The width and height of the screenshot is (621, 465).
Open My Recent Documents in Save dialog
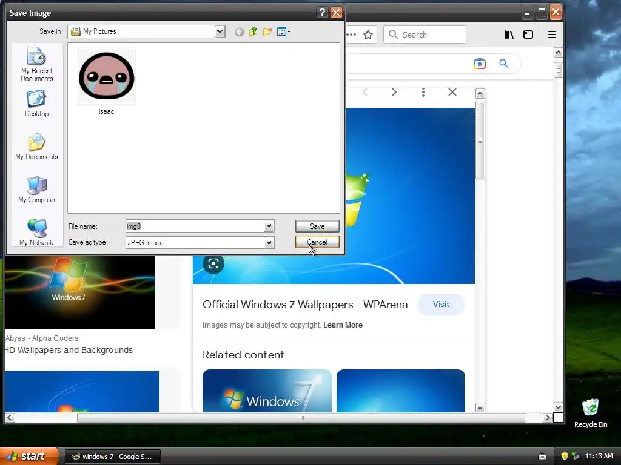pyautogui.click(x=36, y=64)
